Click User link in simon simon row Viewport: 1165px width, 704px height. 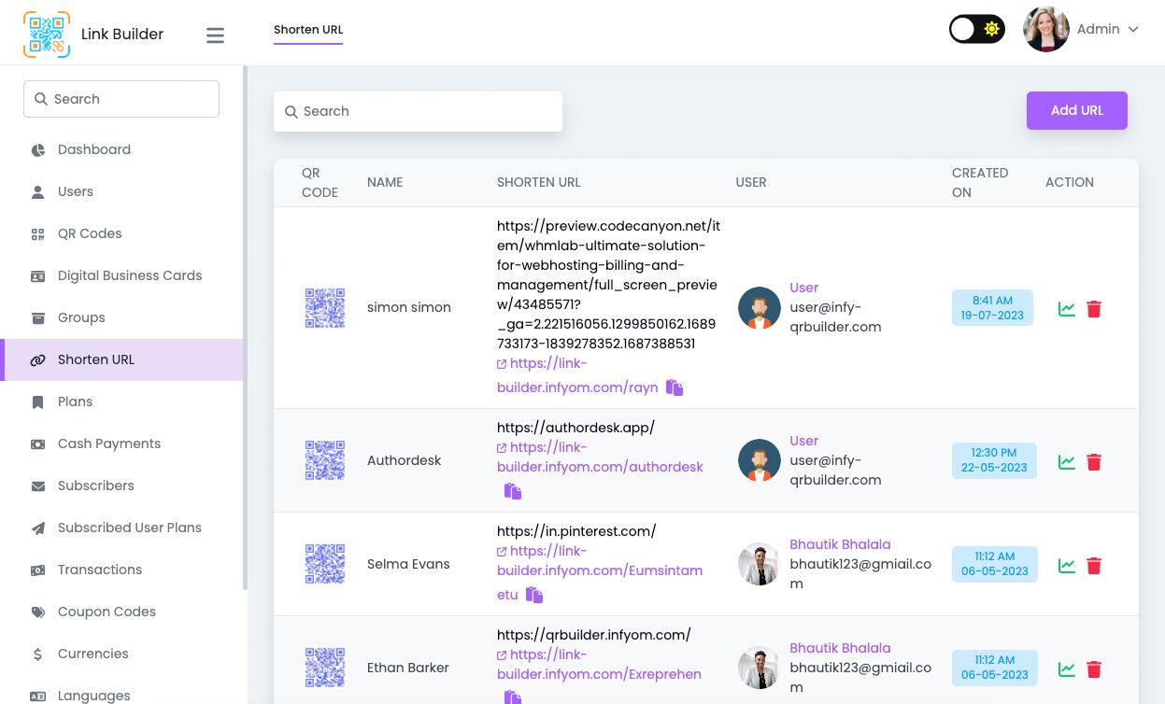point(803,288)
